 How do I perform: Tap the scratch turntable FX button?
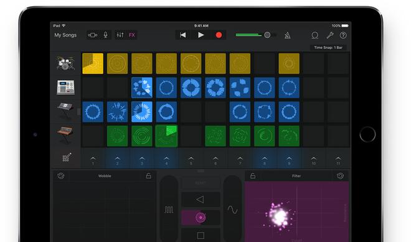click(x=201, y=217)
